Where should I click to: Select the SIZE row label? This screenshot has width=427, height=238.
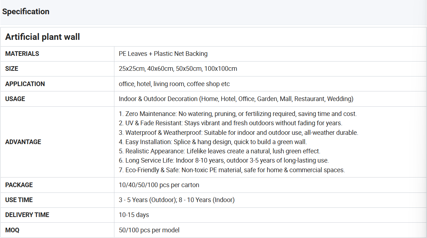[12, 69]
